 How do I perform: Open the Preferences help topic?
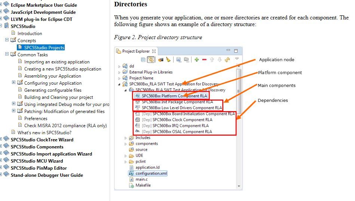pos(36,119)
